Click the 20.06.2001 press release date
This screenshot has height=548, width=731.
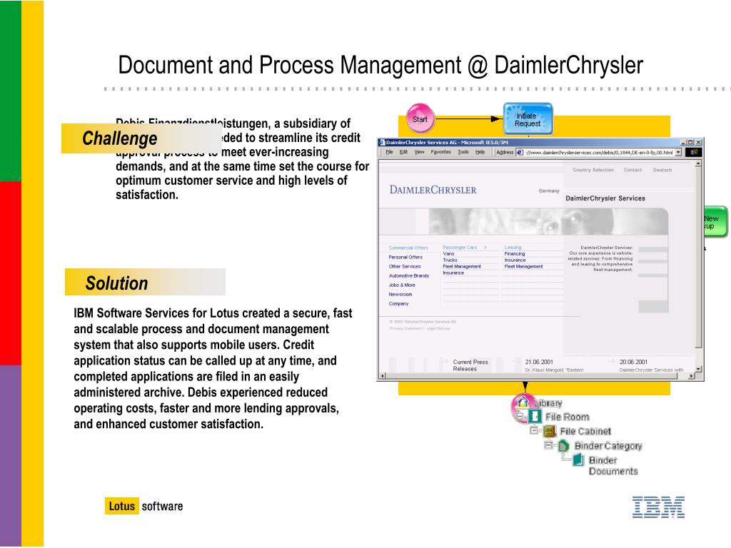[x=634, y=362]
